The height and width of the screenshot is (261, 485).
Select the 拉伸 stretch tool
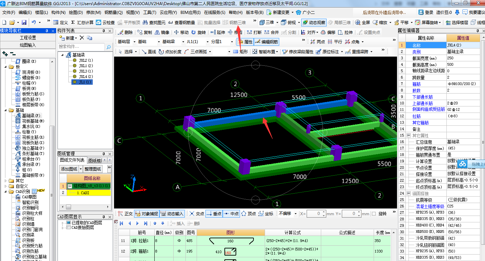[345, 33]
